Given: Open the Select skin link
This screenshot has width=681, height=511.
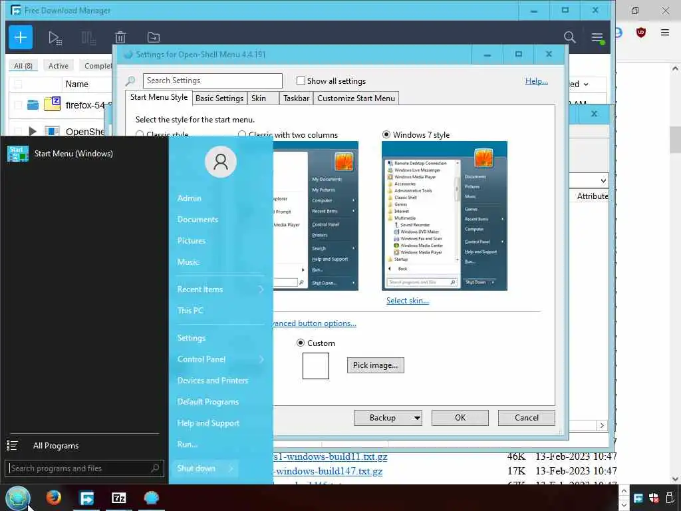Looking at the screenshot, I should (408, 301).
